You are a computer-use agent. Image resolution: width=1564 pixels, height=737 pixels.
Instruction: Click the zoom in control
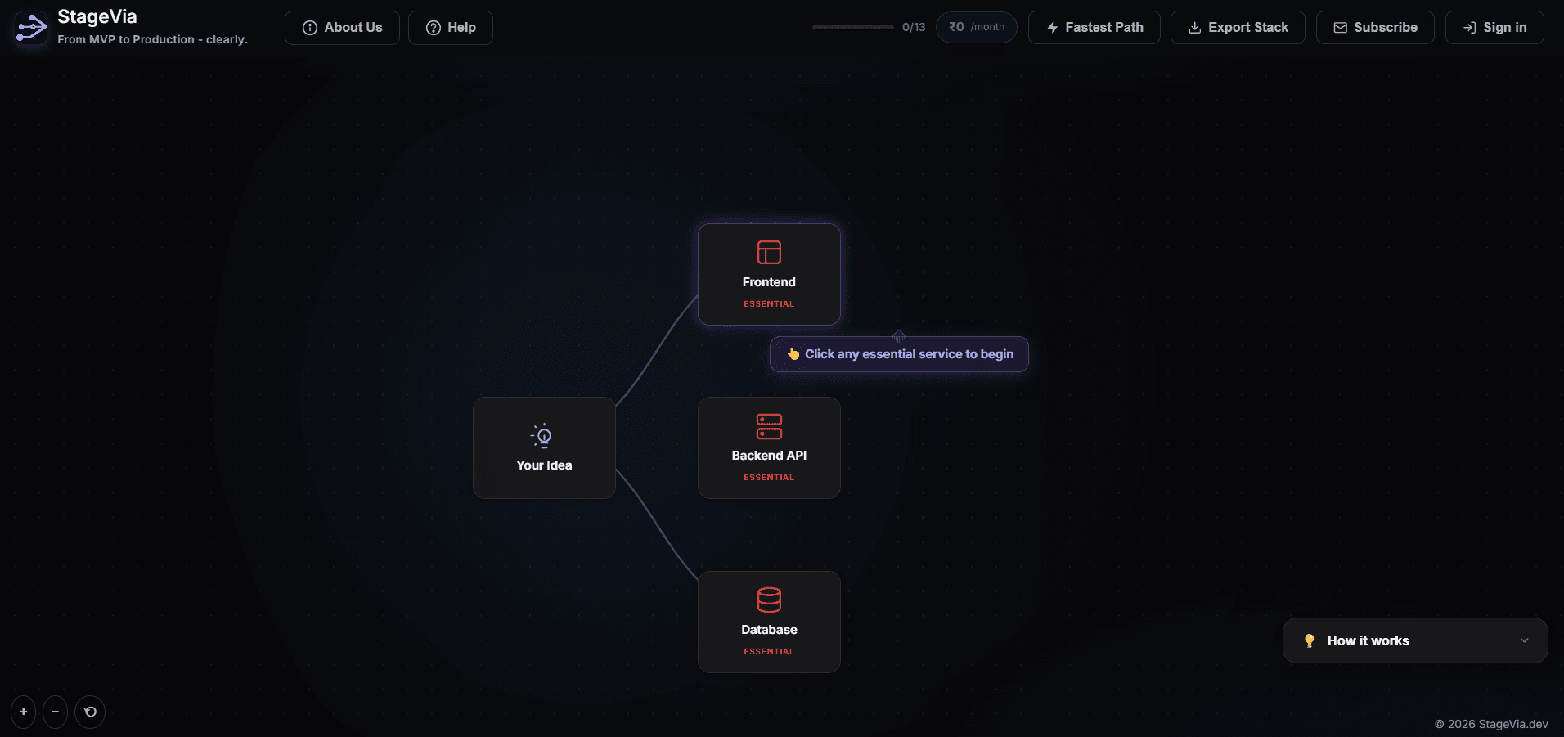pos(22,711)
